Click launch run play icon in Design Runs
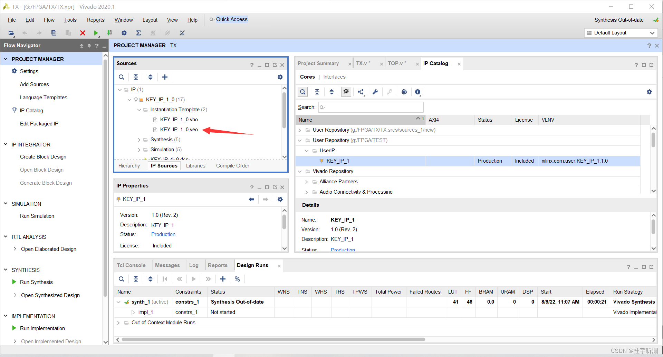 (194, 279)
